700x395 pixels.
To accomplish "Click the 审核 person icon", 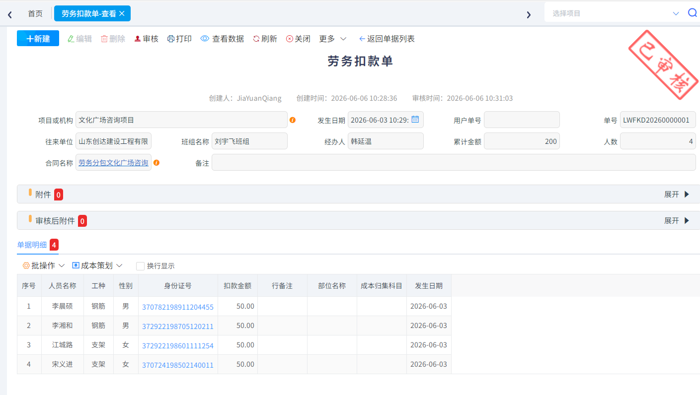I will coord(138,39).
